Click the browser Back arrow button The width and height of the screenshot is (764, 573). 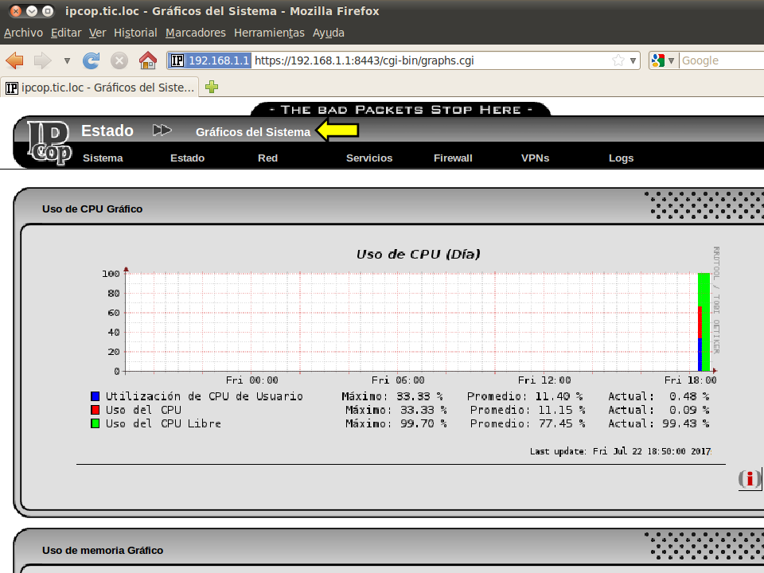click(x=15, y=60)
